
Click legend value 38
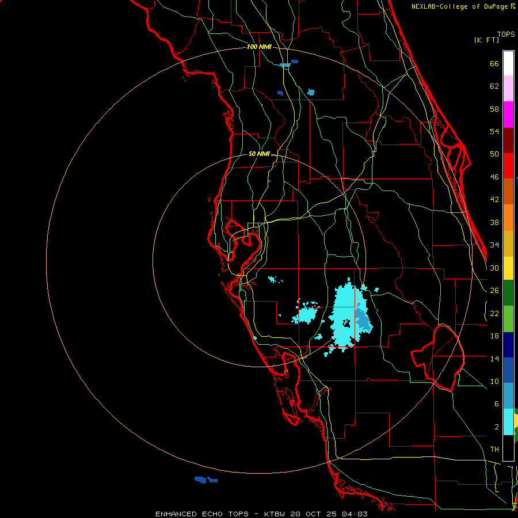[x=494, y=222]
